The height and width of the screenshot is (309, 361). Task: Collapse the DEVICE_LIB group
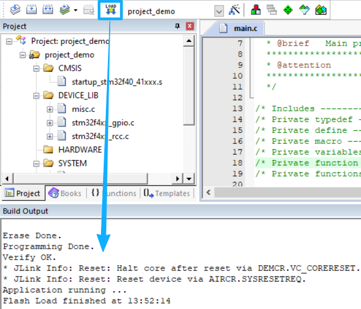pos(36,96)
